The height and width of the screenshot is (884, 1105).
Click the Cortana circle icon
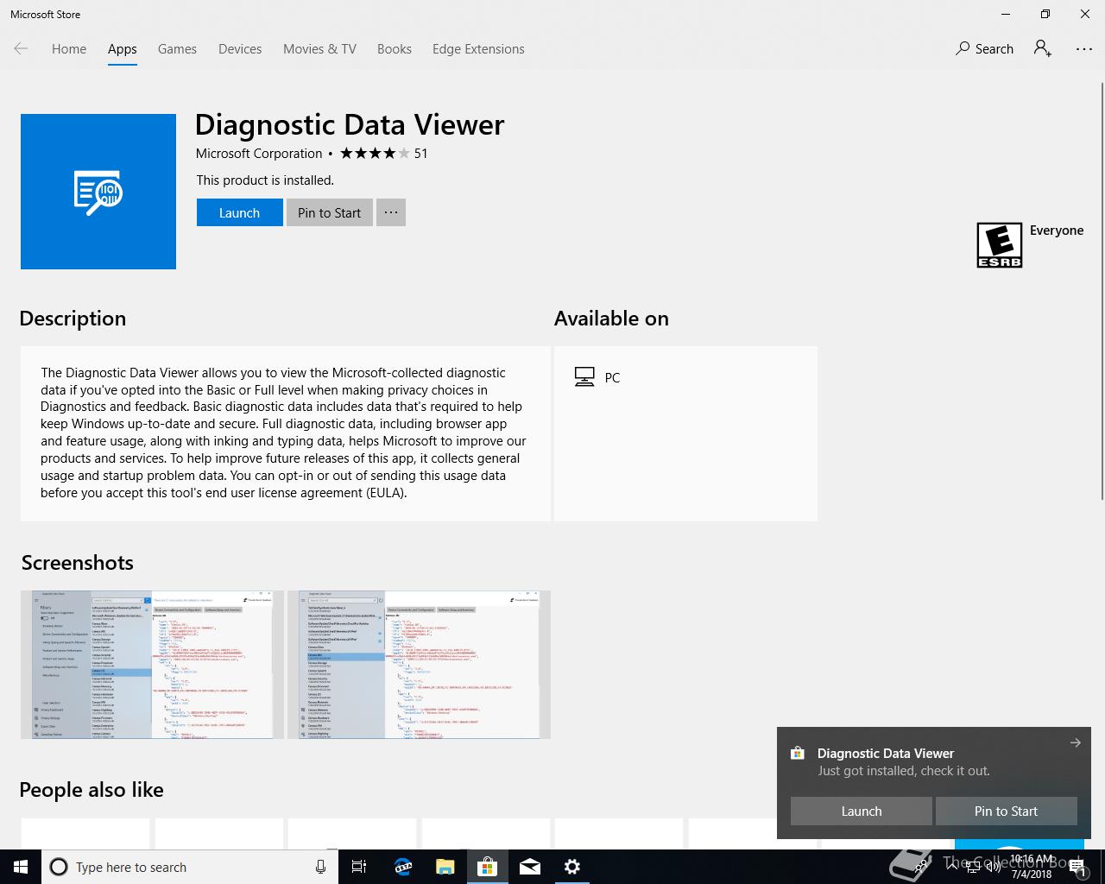59,867
